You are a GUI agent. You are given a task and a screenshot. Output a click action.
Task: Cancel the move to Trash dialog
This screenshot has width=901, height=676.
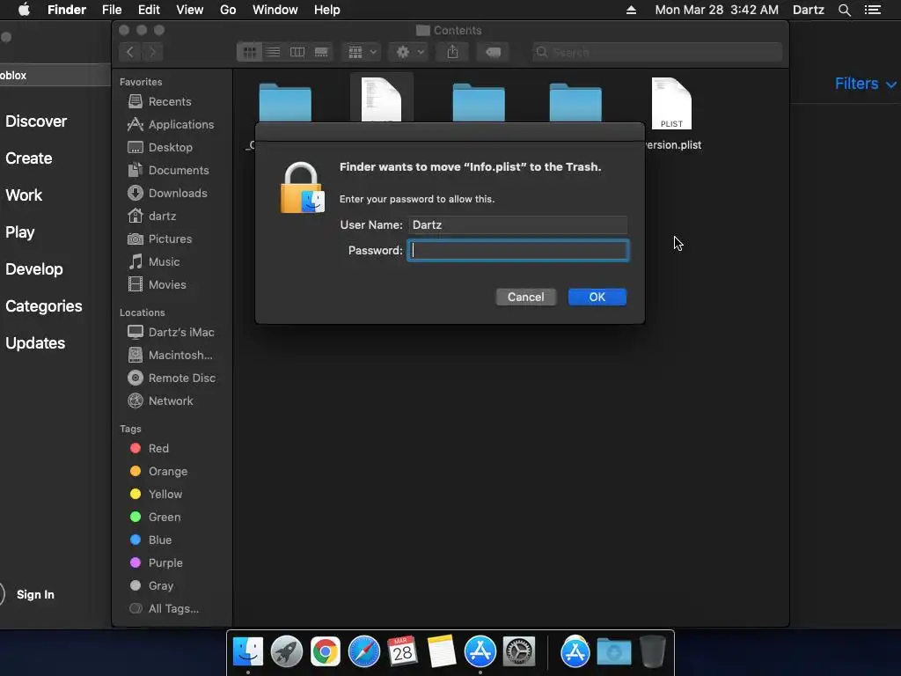(x=525, y=298)
